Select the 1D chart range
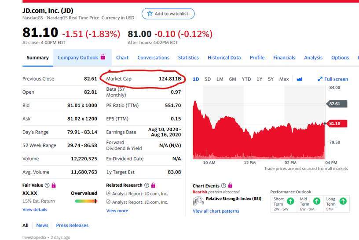The image size is (359, 240). tap(196, 79)
